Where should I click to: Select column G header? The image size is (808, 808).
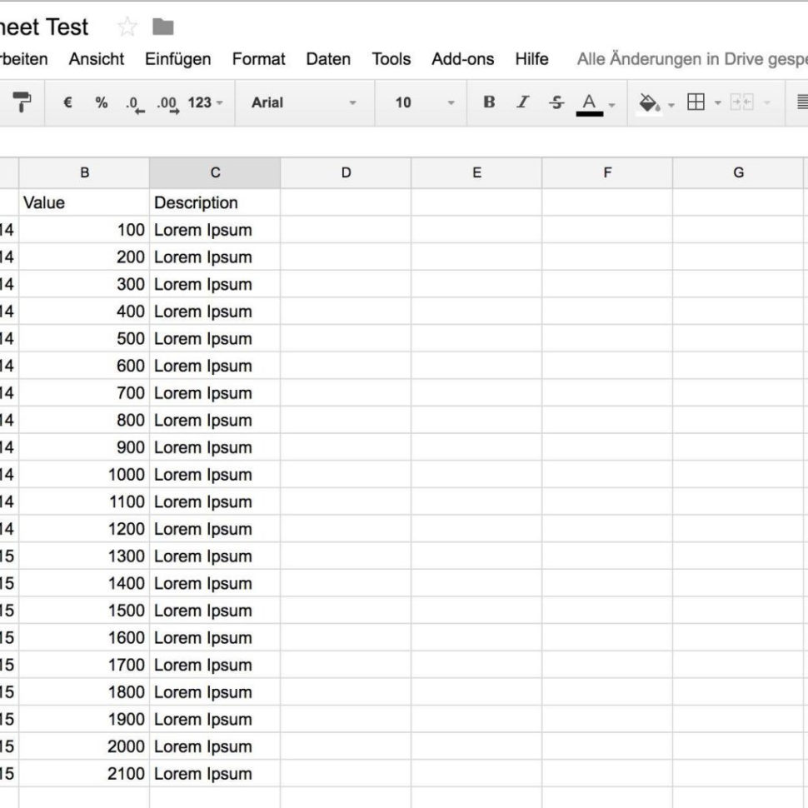tap(738, 172)
